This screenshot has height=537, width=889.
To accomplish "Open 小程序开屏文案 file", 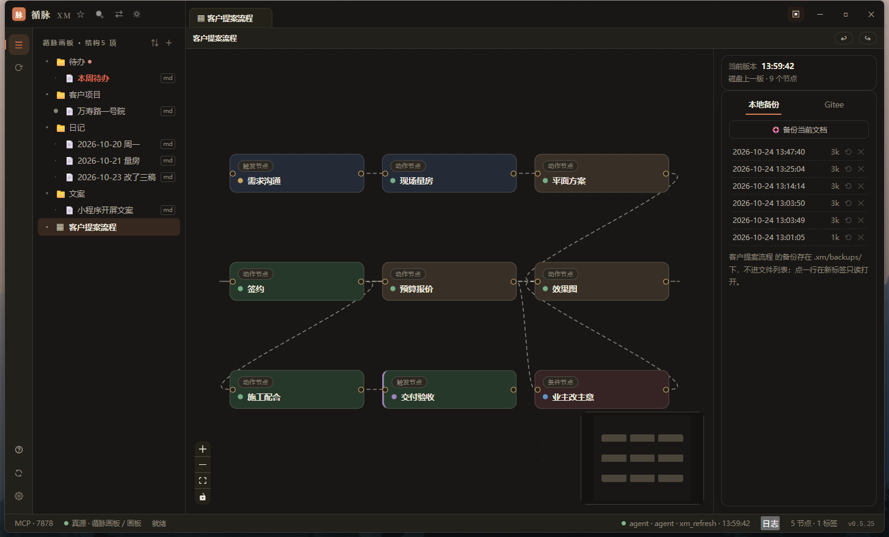I will (109, 210).
